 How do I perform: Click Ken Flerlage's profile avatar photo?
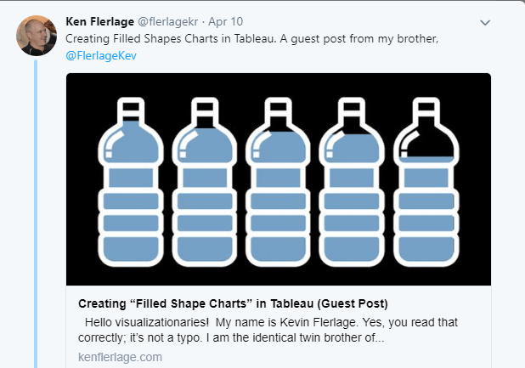[x=37, y=35]
